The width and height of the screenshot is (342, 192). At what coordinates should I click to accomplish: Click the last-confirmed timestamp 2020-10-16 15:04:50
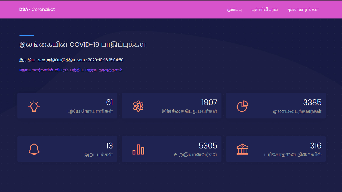[x=106, y=60]
